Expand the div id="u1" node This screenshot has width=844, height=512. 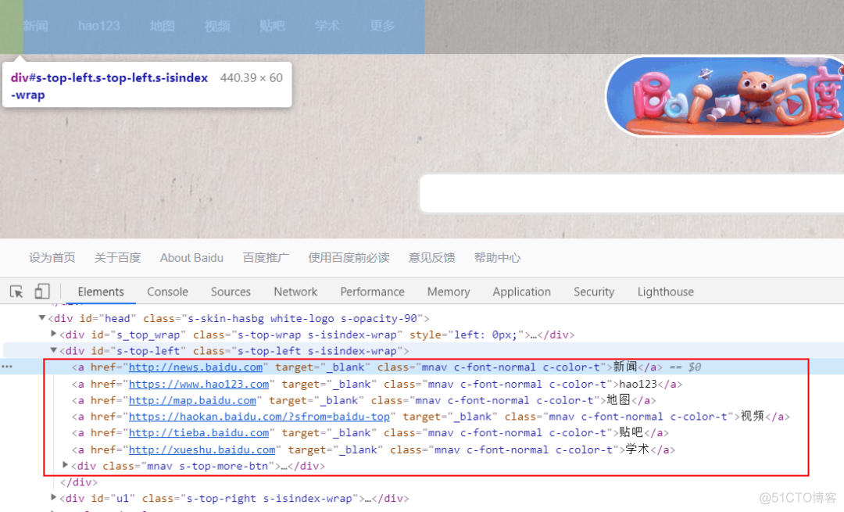(x=54, y=498)
